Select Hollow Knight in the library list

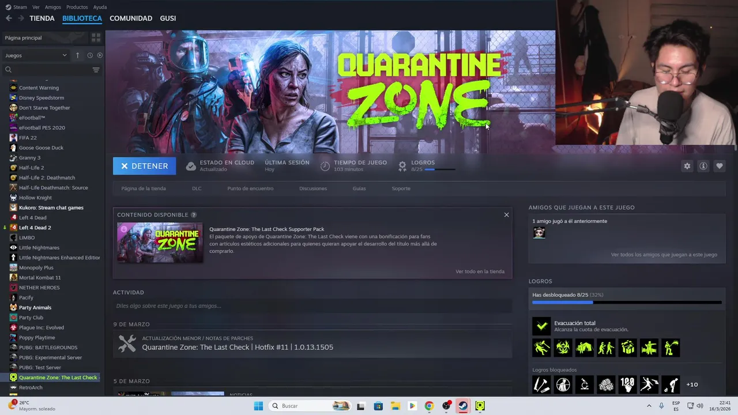coord(35,198)
